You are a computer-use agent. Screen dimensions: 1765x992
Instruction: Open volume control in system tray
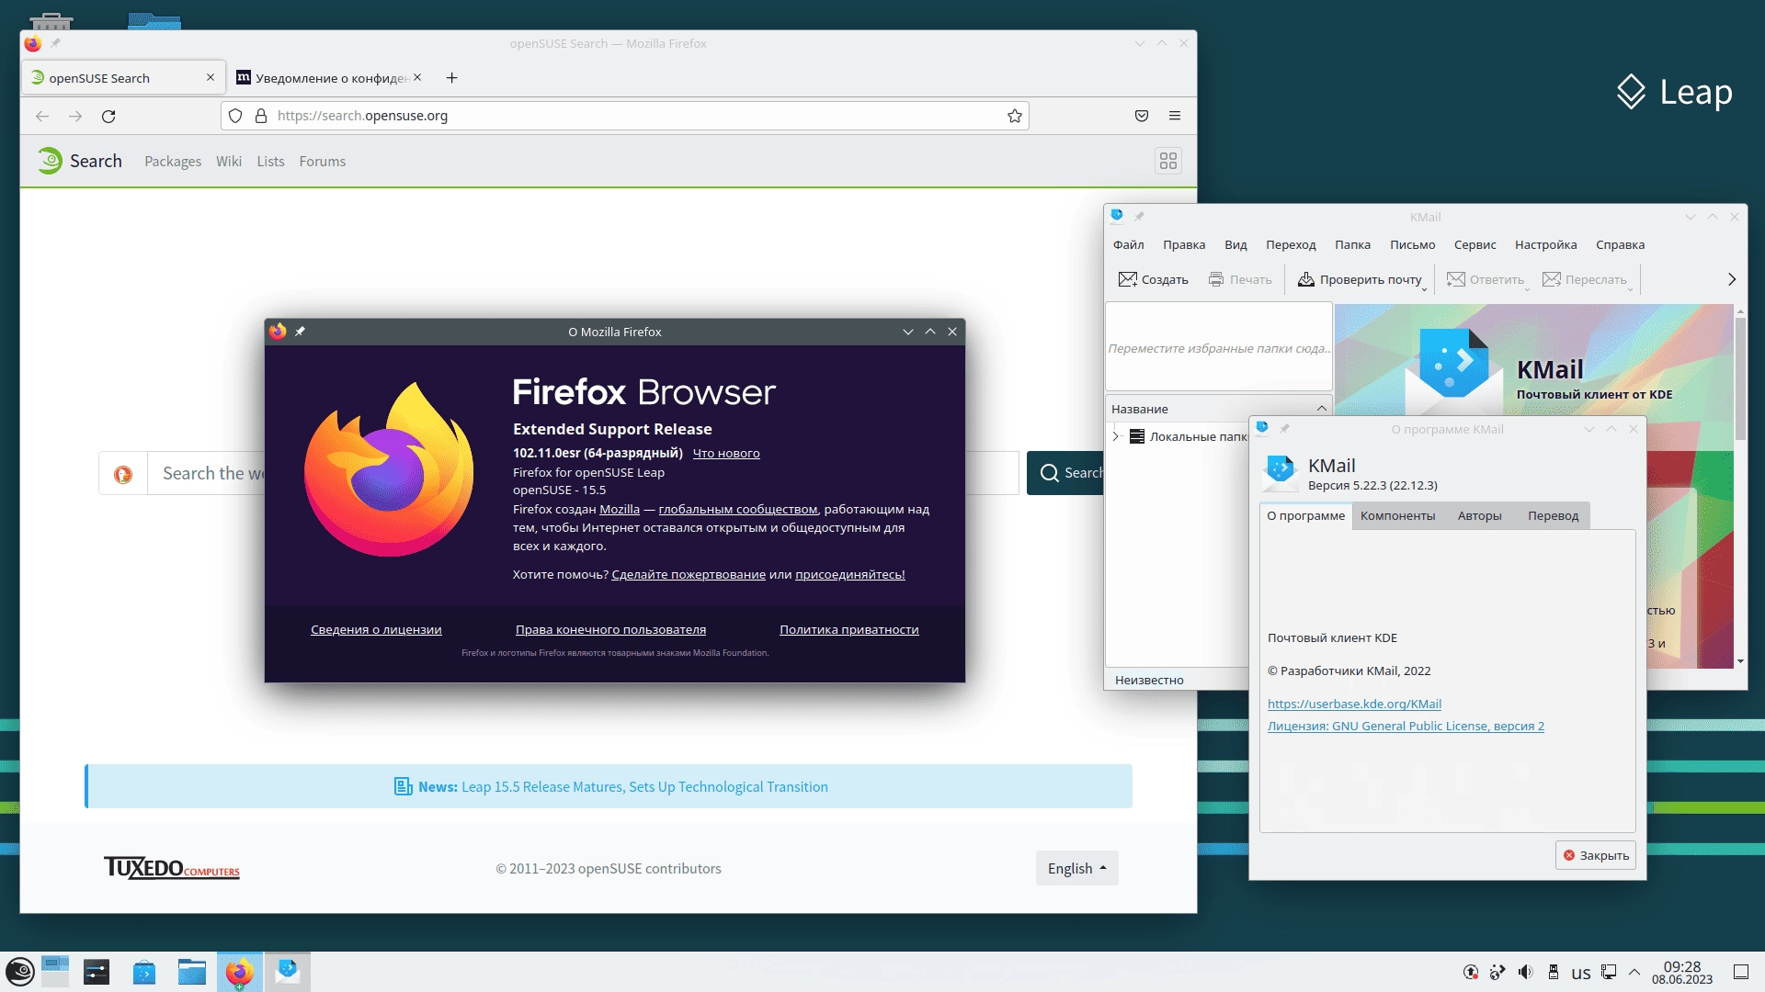1526,972
